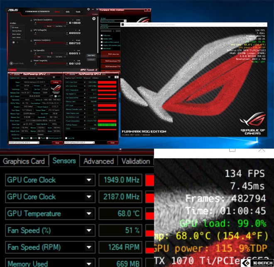Decrease GPU Voltage with left arrow
Screen dimensions: 274x267
(x=35, y=33)
